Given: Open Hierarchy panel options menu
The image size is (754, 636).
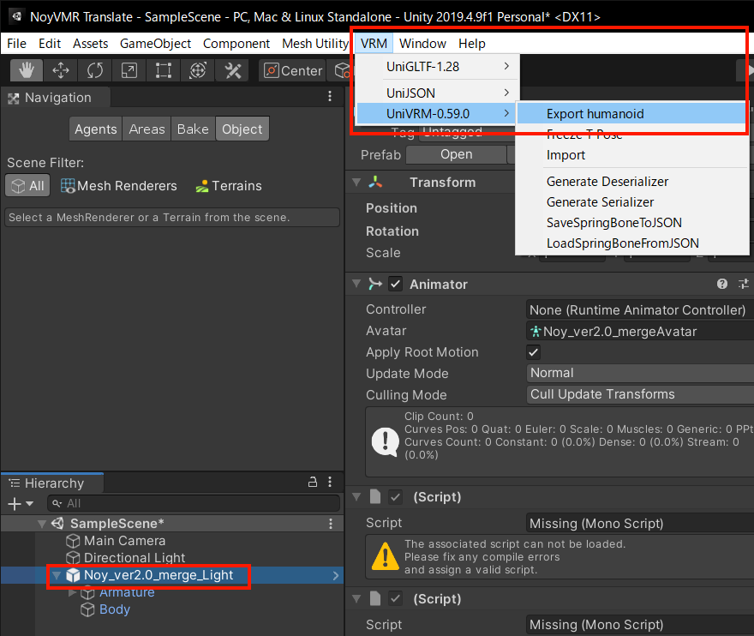Looking at the screenshot, I should (330, 482).
